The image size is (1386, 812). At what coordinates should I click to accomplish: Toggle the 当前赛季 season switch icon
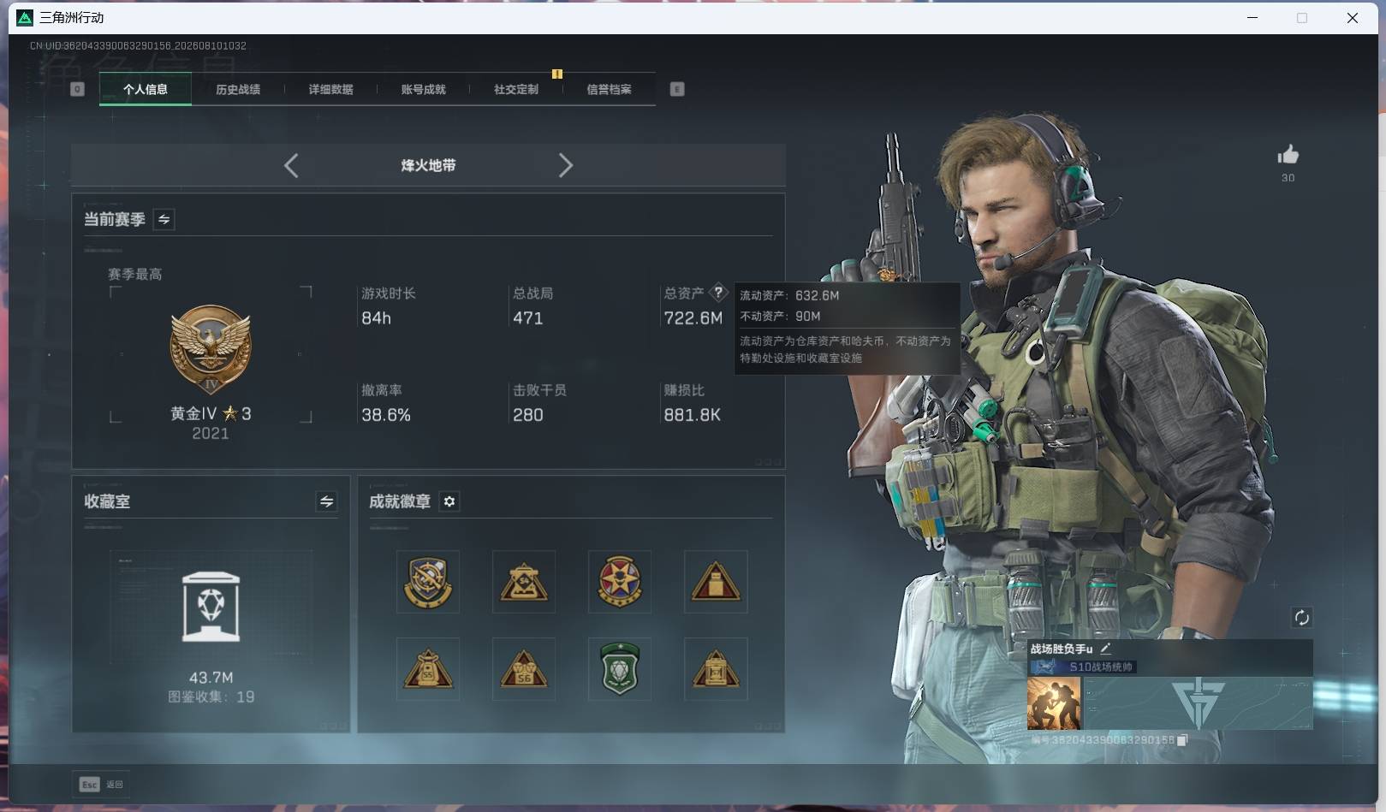[x=164, y=219]
